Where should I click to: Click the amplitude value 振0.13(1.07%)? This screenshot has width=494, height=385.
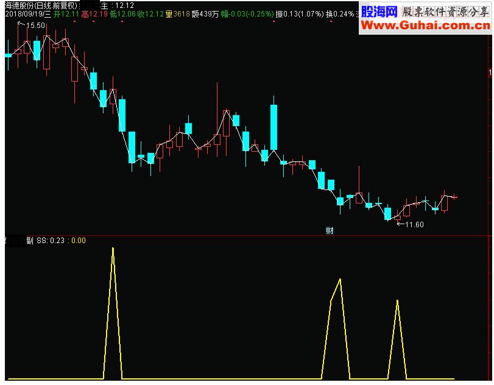(x=300, y=14)
